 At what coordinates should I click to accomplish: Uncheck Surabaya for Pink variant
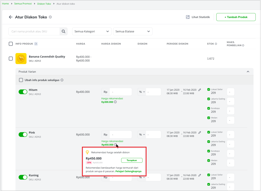pyautogui.click(x=209, y=151)
